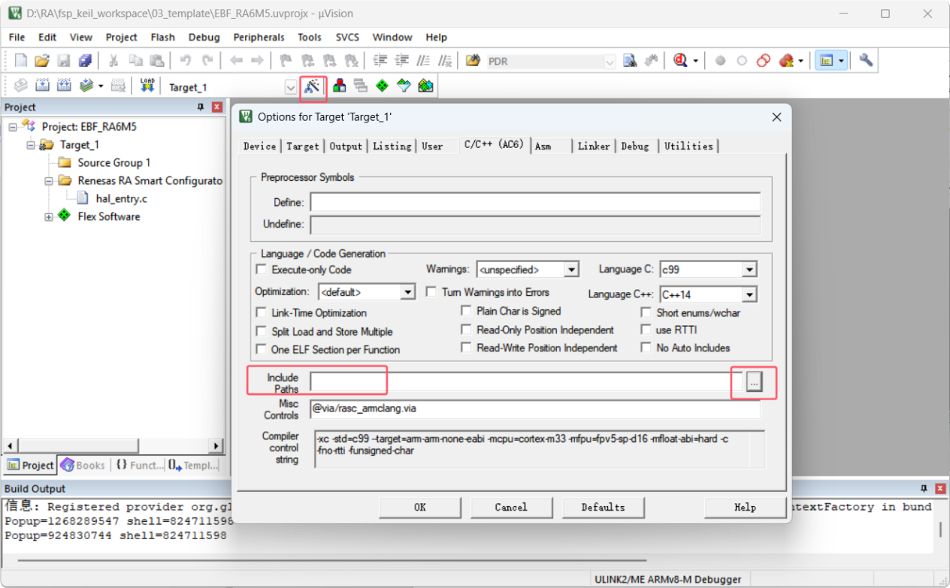
Task: Collapse the Renesas RA Smart Configurator node
Action: coord(49,181)
